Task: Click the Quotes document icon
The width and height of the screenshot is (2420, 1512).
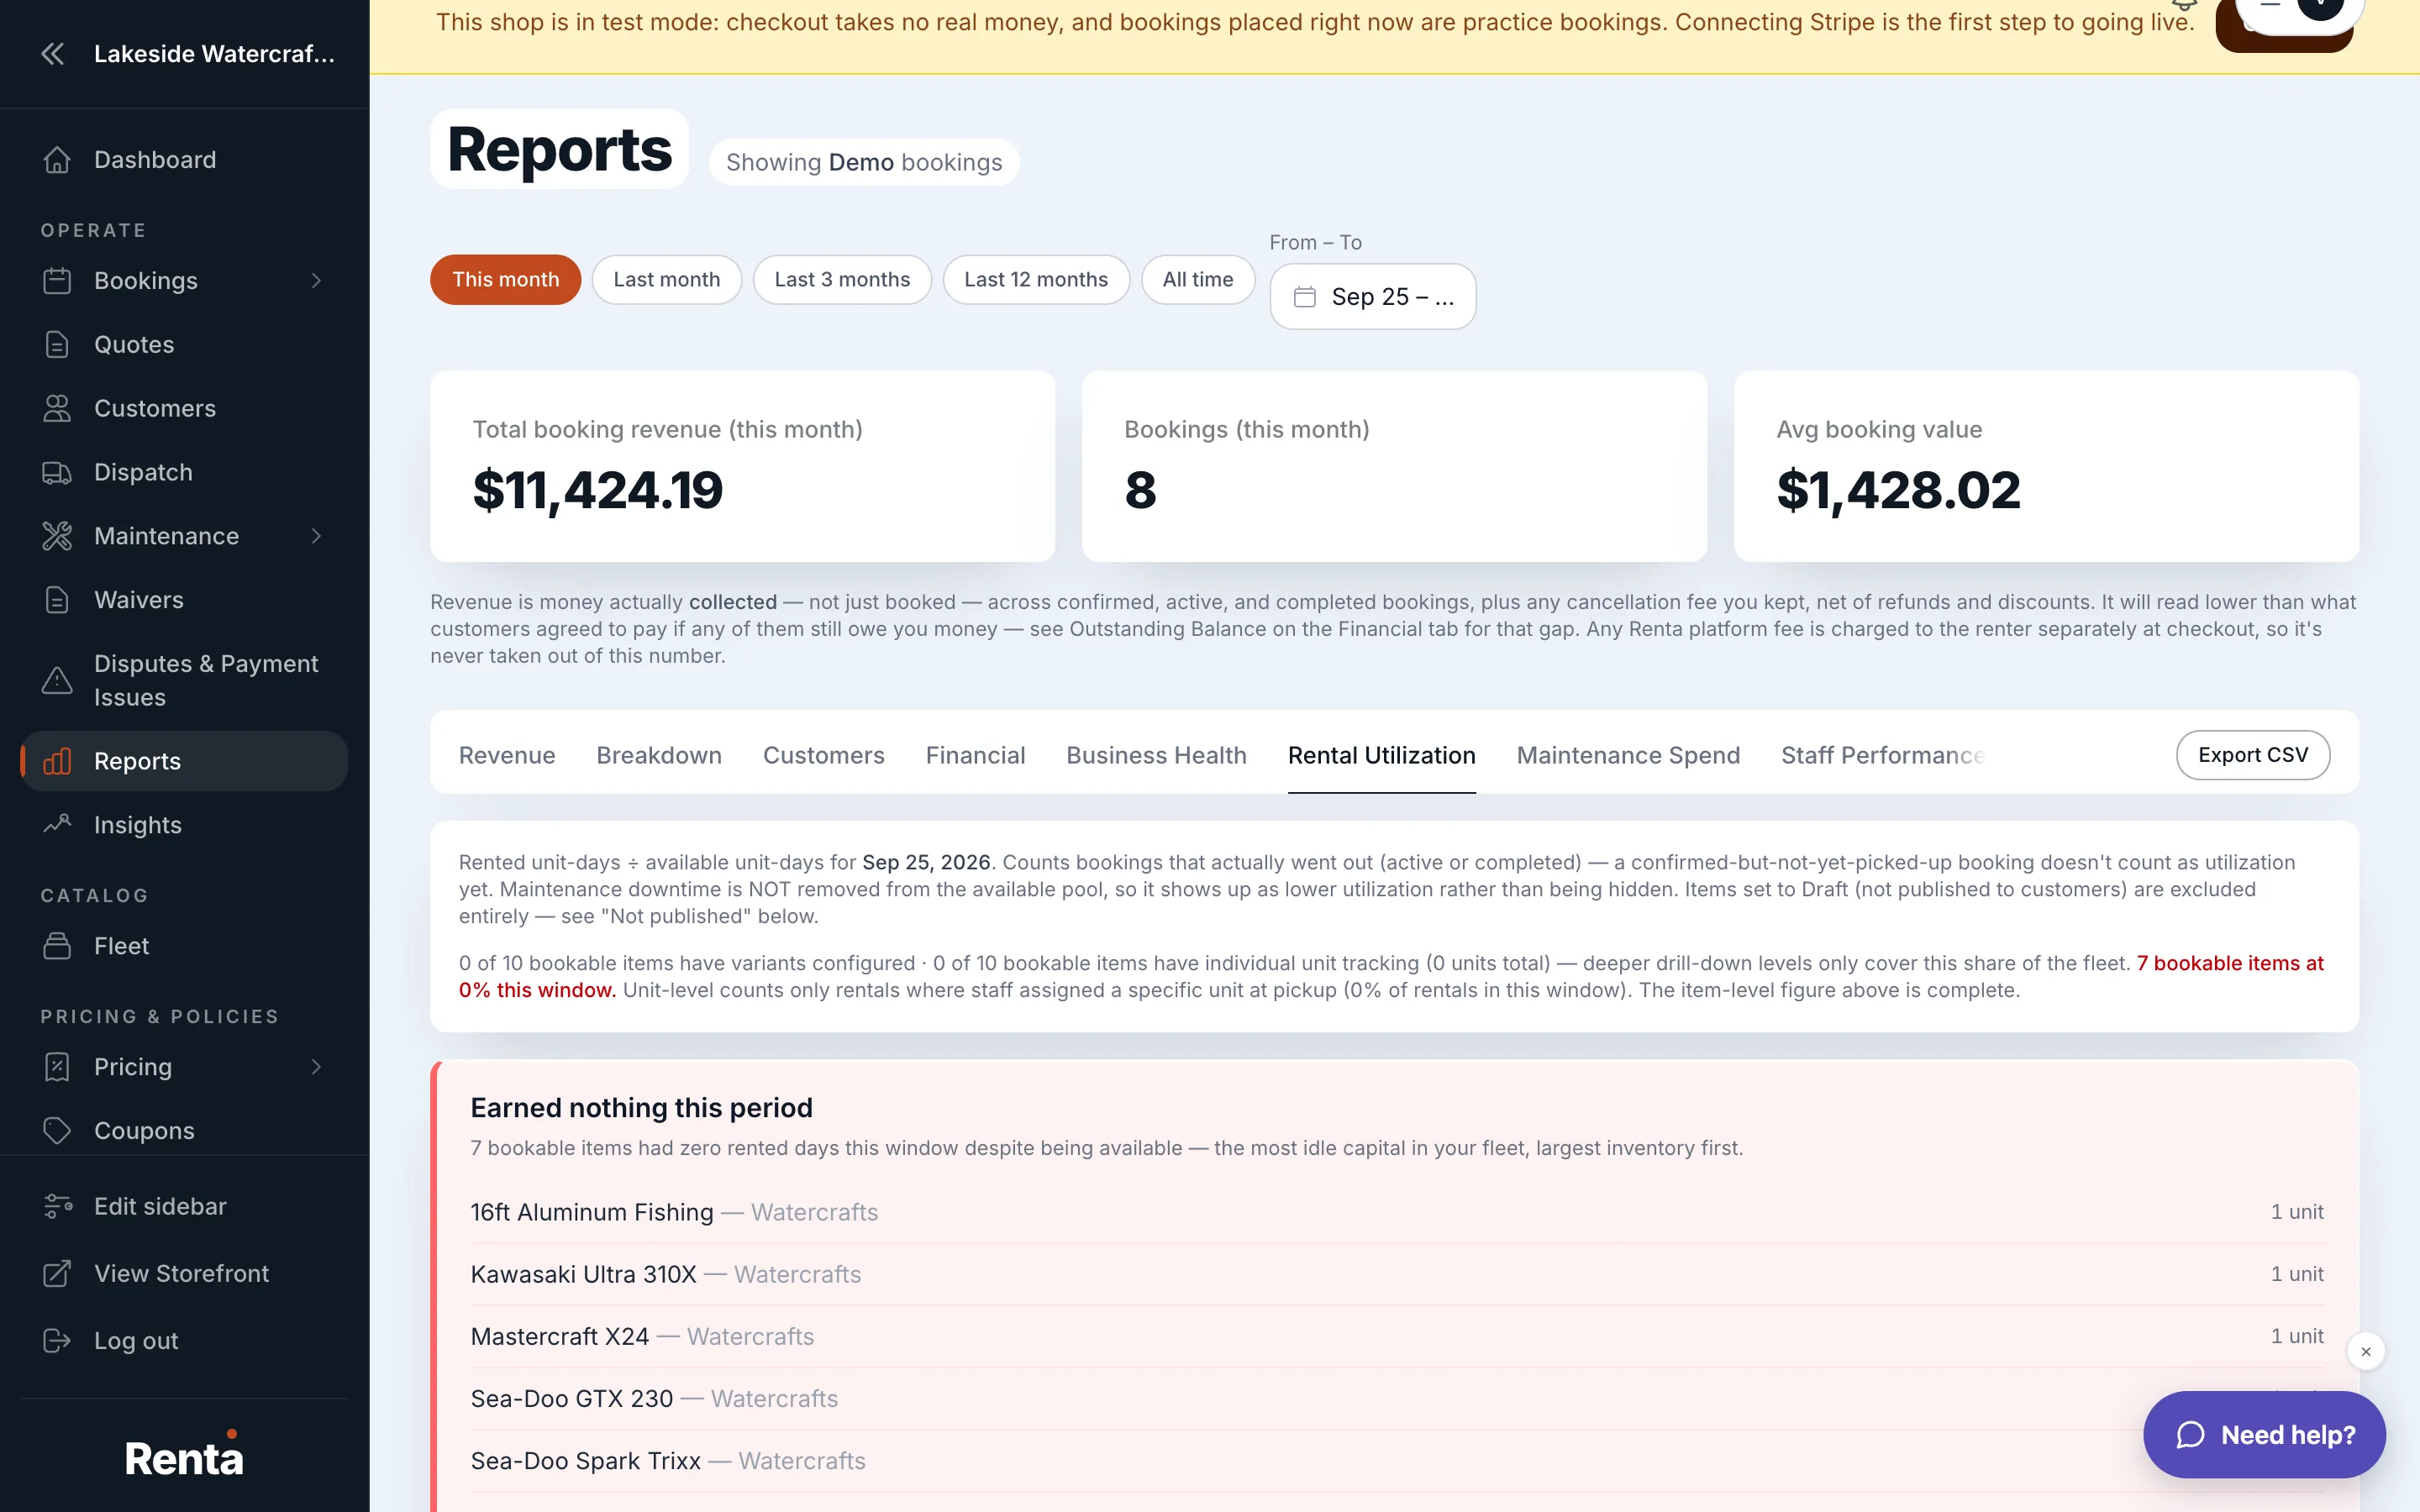Action: pyautogui.click(x=57, y=345)
